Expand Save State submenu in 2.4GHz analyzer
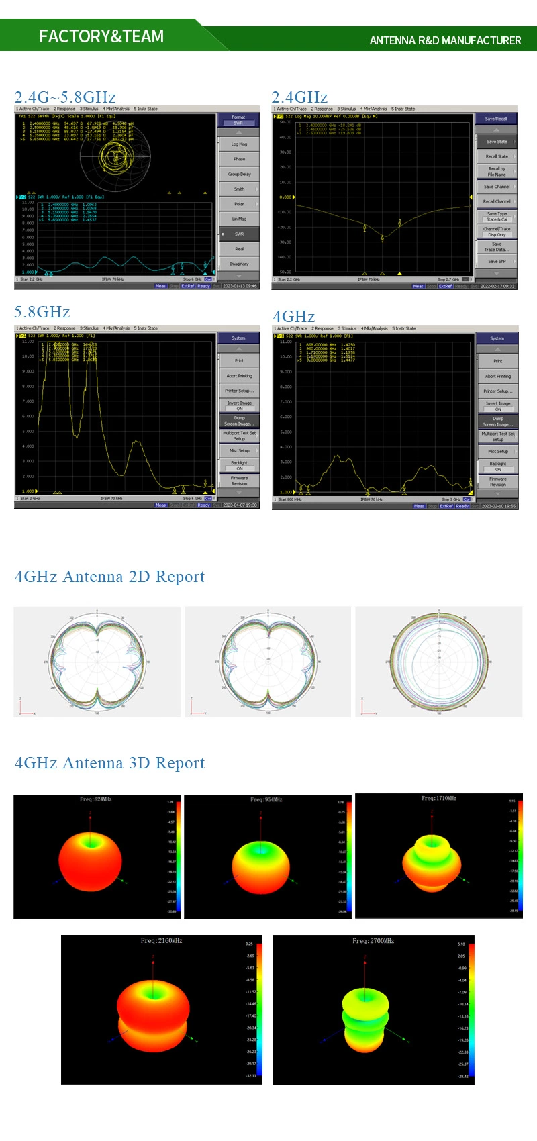This screenshot has height=1141, width=537. pos(497,142)
